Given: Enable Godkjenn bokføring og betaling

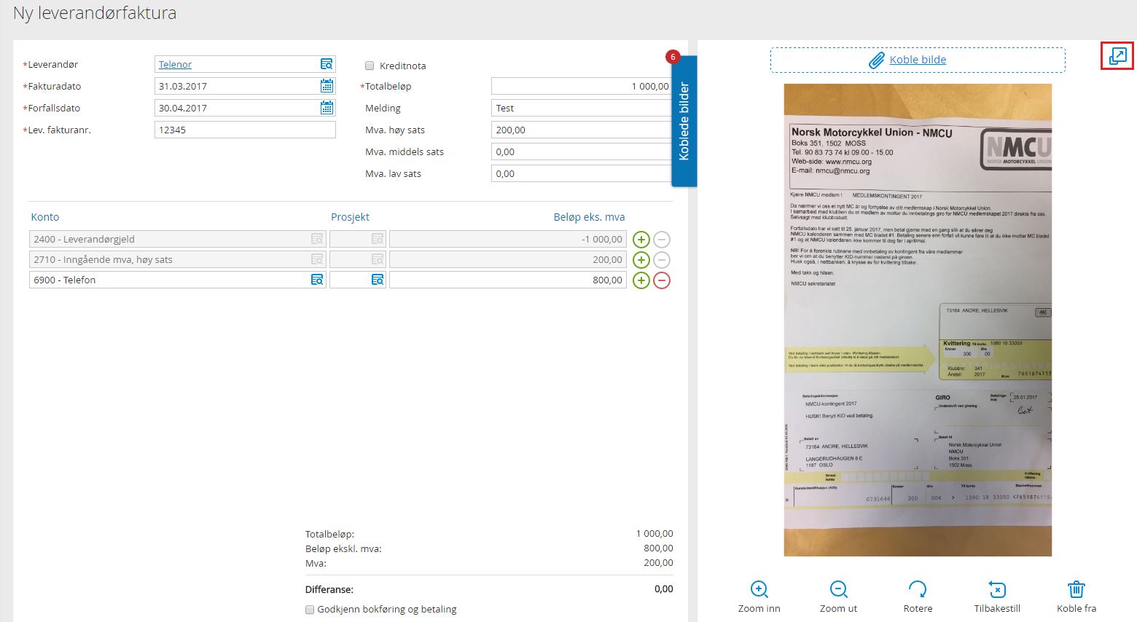Looking at the screenshot, I should [x=310, y=610].
